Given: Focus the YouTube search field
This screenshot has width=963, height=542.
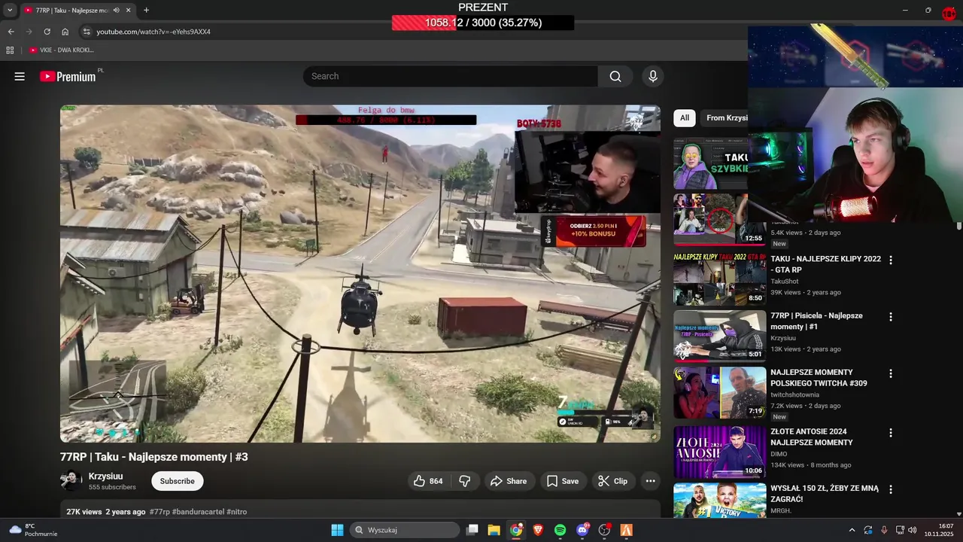Looking at the screenshot, I should tap(450, 76).
